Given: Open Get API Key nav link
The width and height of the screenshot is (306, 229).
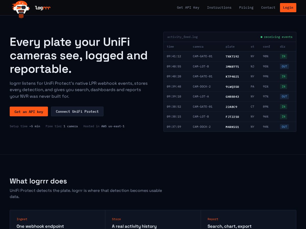Looking at the screenshot, I should (x=188, y=8).
